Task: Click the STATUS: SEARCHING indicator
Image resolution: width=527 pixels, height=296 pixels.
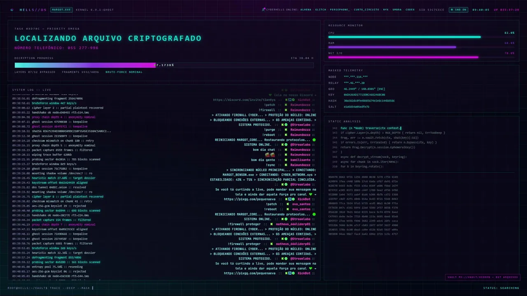Action: point(501,288)
